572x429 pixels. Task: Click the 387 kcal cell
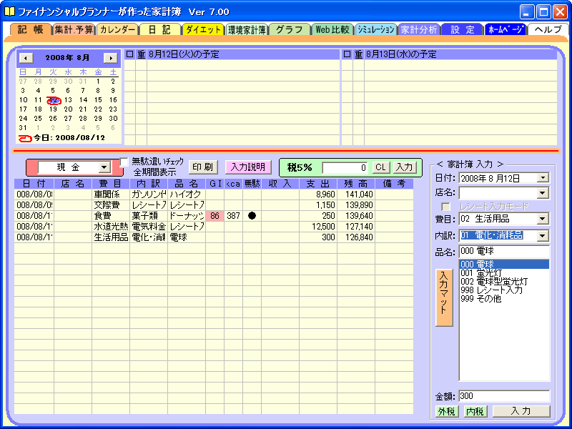[x=234, y=216]
